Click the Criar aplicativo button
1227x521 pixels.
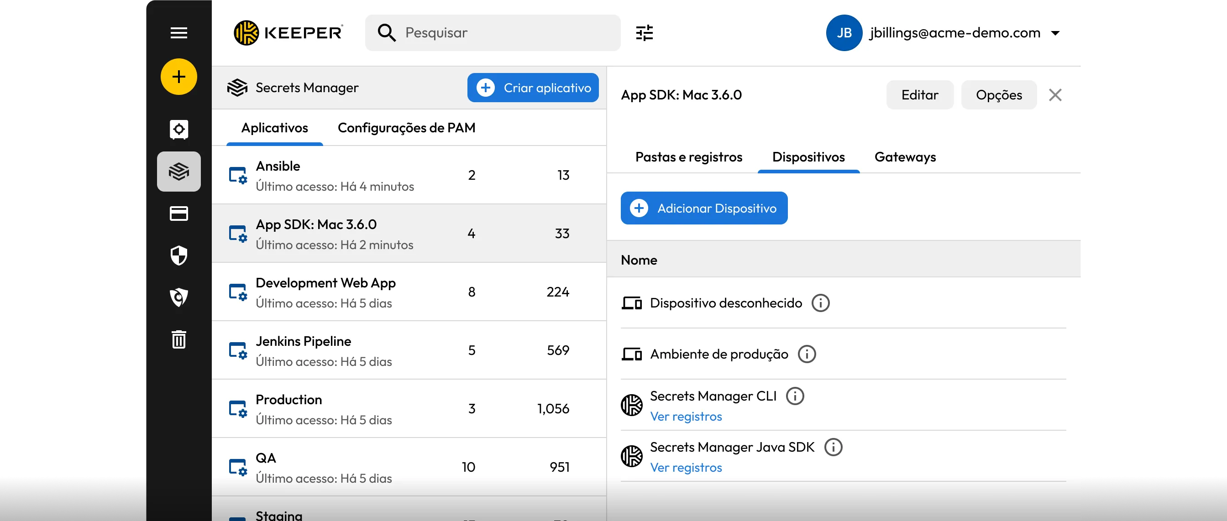[x=533, y=88]
